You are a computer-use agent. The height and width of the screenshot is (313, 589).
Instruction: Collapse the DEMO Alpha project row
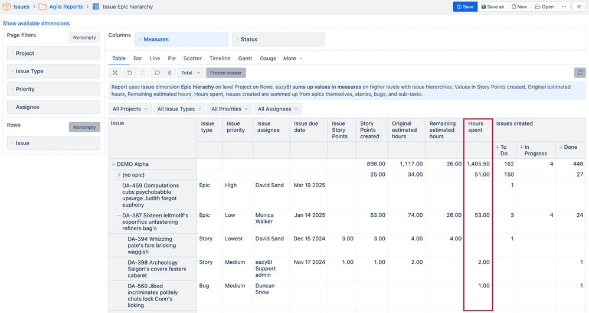pyautogui.click(x=113, y=164)
